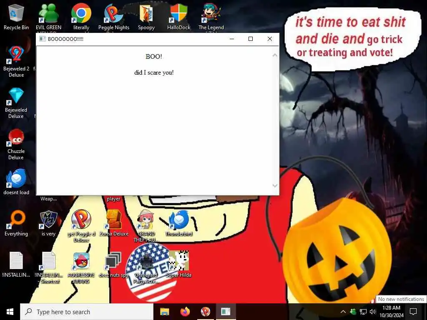Select the Chrome shortcut labeled literally

(81, 17)
